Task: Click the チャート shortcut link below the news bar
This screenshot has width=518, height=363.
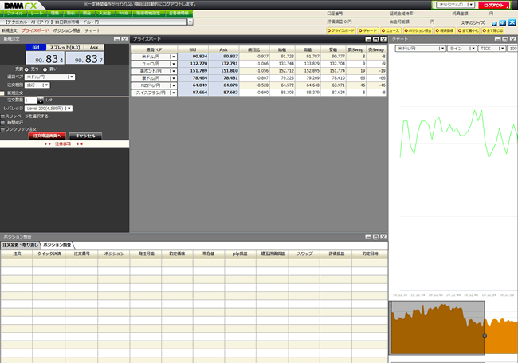Action: (x=92, y=30)
